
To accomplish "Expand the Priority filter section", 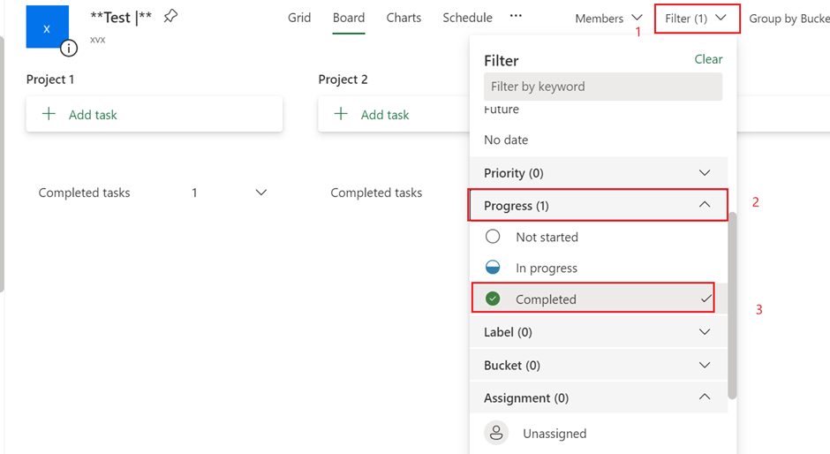I will [x=704, y=173].
